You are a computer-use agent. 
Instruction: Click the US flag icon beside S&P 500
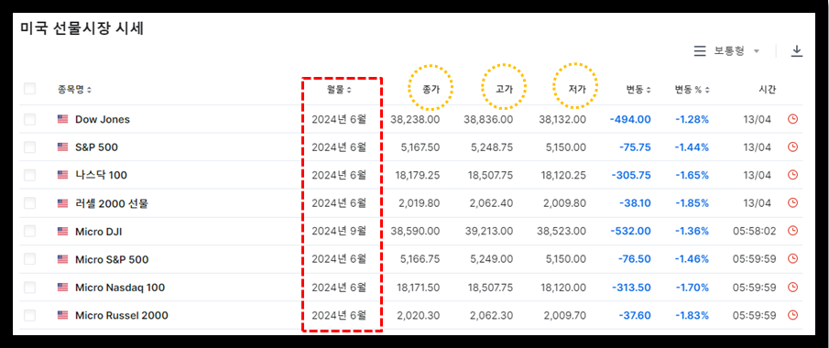click(63, 147)
